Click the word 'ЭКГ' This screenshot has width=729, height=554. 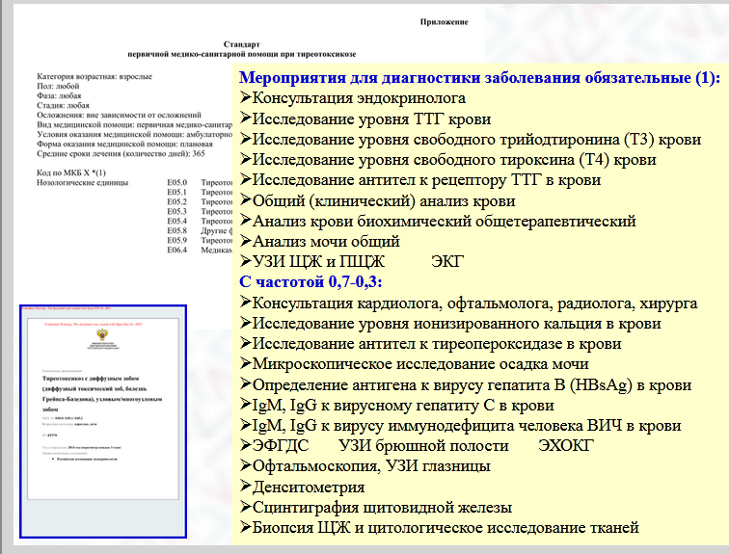click(447, 261)
